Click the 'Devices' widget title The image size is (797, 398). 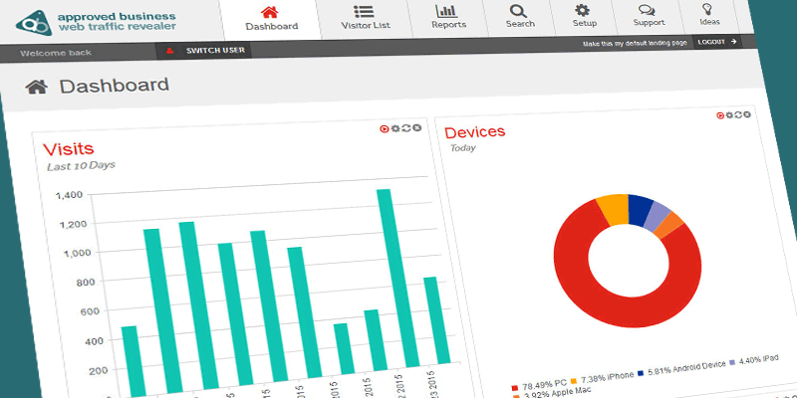point(475,132)
